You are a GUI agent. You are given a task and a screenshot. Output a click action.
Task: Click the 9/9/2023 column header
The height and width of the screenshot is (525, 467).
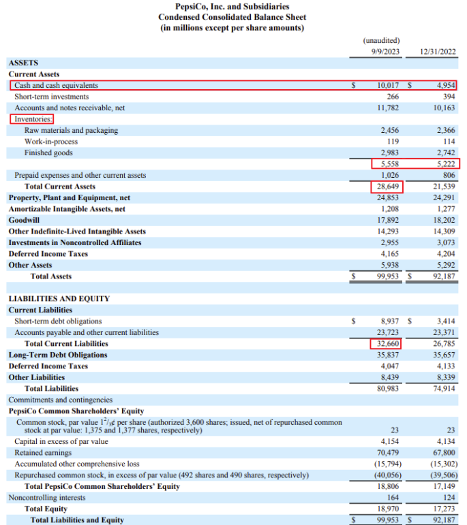coord(385,52)
